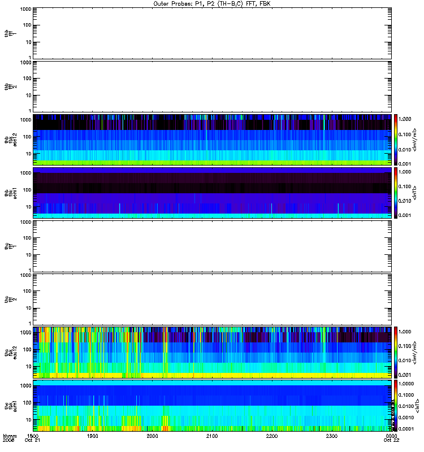The width and height of the screenshot is (424, 452).
Task: Click the "thc fft 1" y-axis label
Action: (x=11, y=246)
